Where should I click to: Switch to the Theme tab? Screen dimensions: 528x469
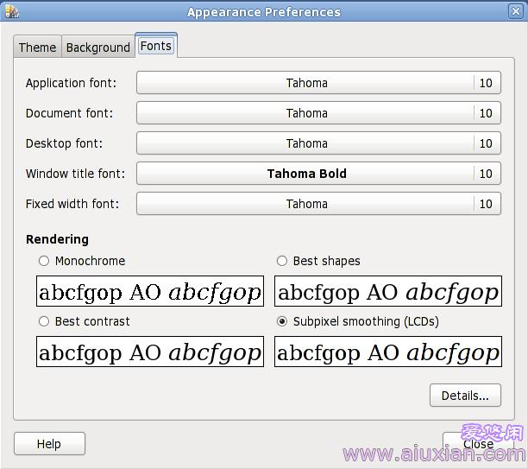point(37,48)
